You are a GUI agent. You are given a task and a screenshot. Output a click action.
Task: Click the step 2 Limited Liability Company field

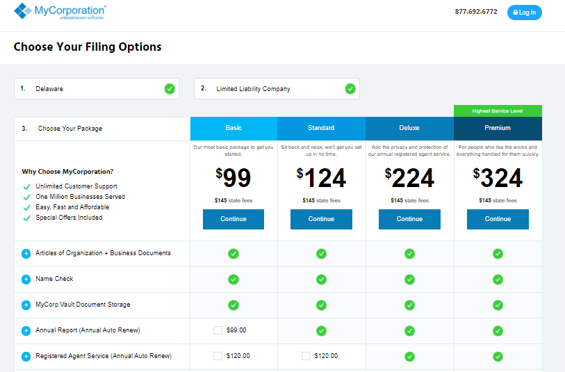click(277, 89)
